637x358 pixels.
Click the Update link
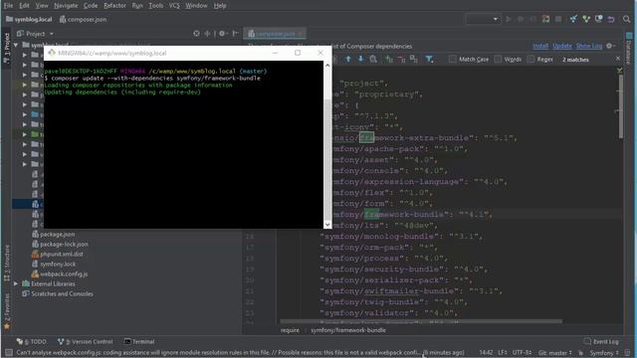click(x=562, y=46)
